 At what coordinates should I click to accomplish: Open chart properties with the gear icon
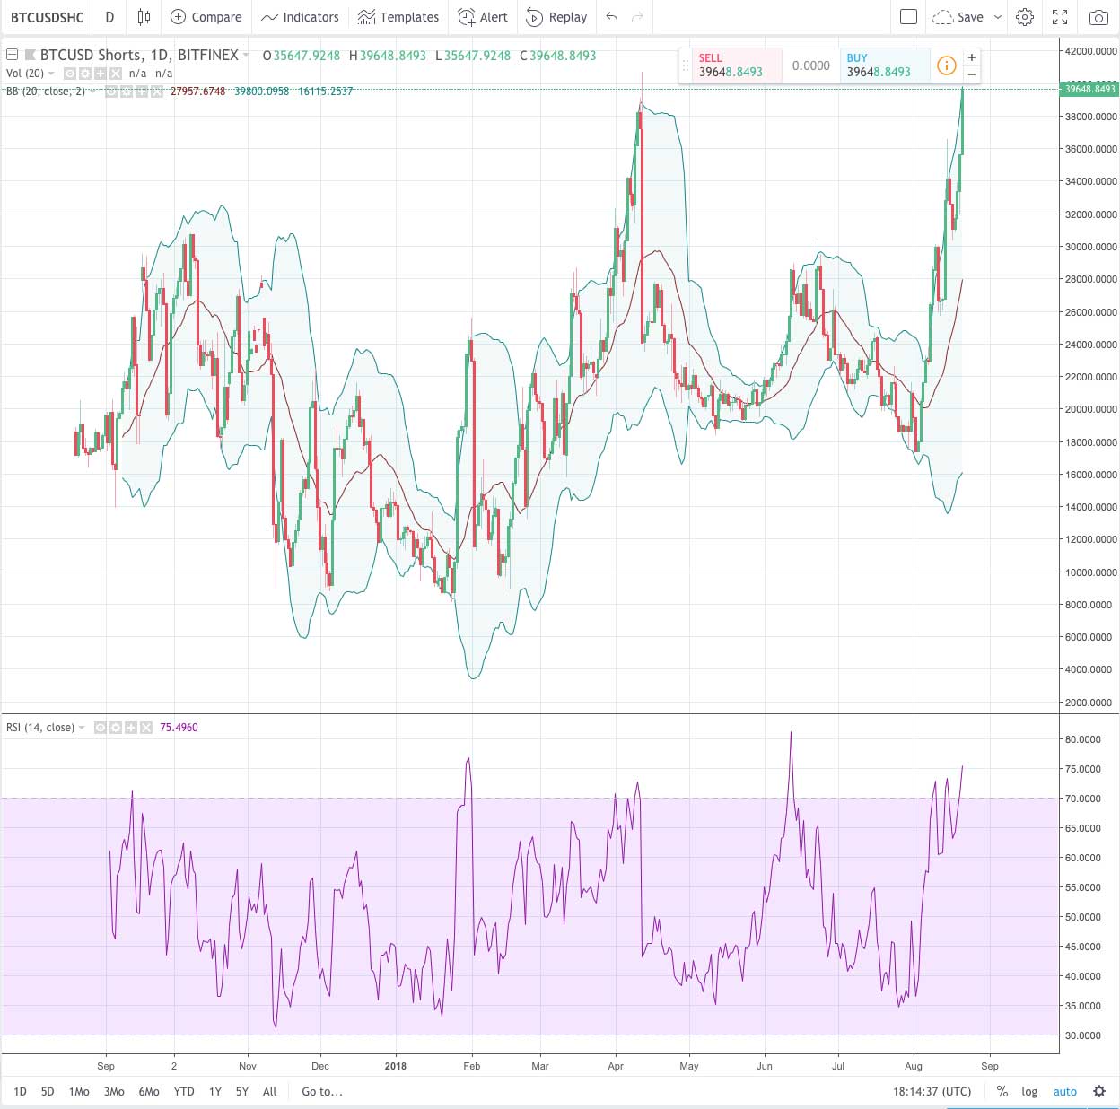(x=1024, y=16)
